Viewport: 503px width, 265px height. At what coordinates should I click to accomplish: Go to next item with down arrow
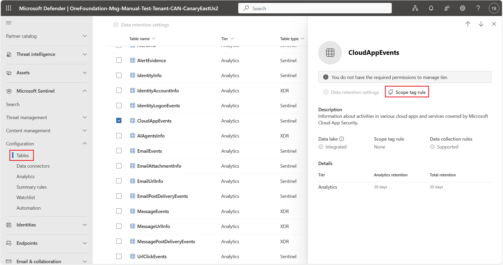click(481, 24)
